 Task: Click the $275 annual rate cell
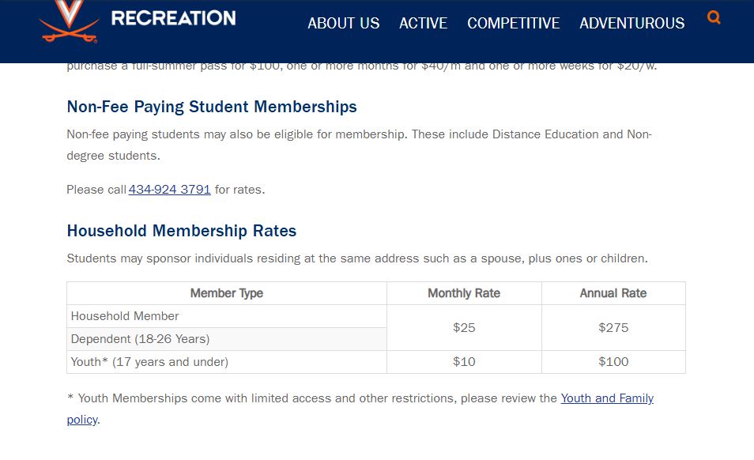[x=613, y=328]
